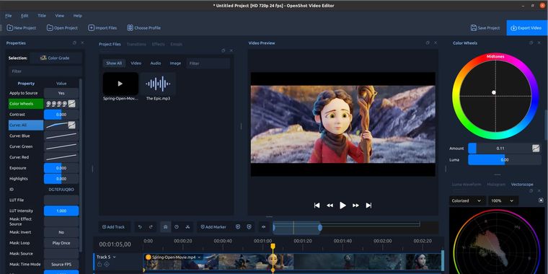Toggle Apply to Source Yes value

(61, 93)
